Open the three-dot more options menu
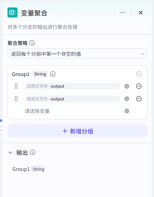The width and height of the screenshot is (154, 197). pyautogui.click(x=122, y=12)
